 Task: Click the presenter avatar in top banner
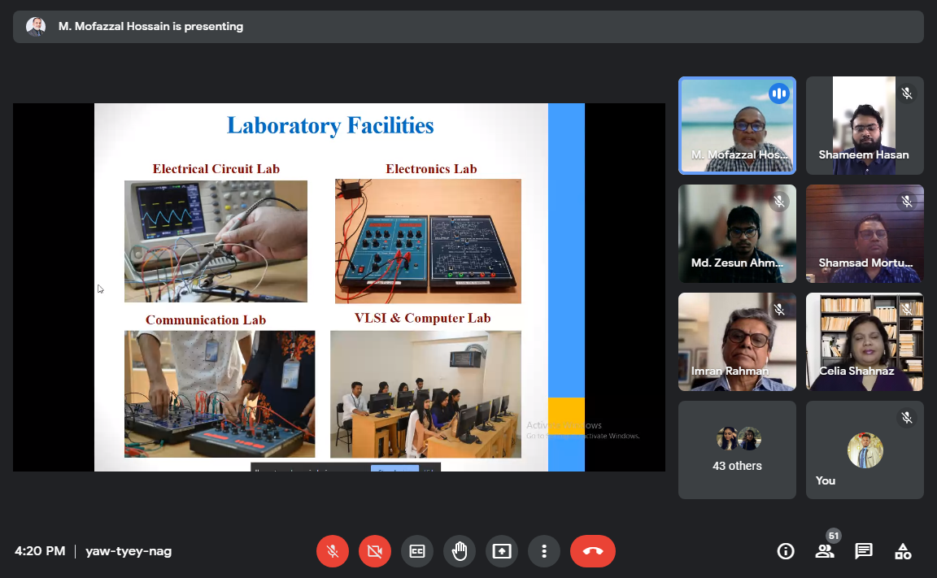pos(36,27)
